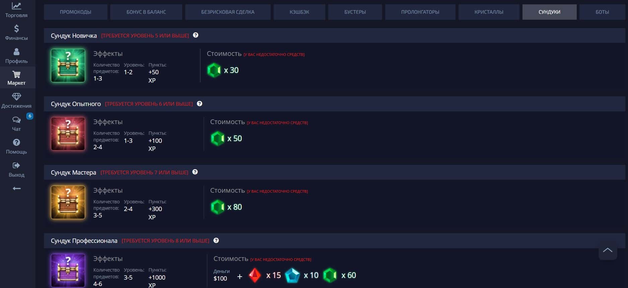Select the Сундуки tab

click(550, 12)
